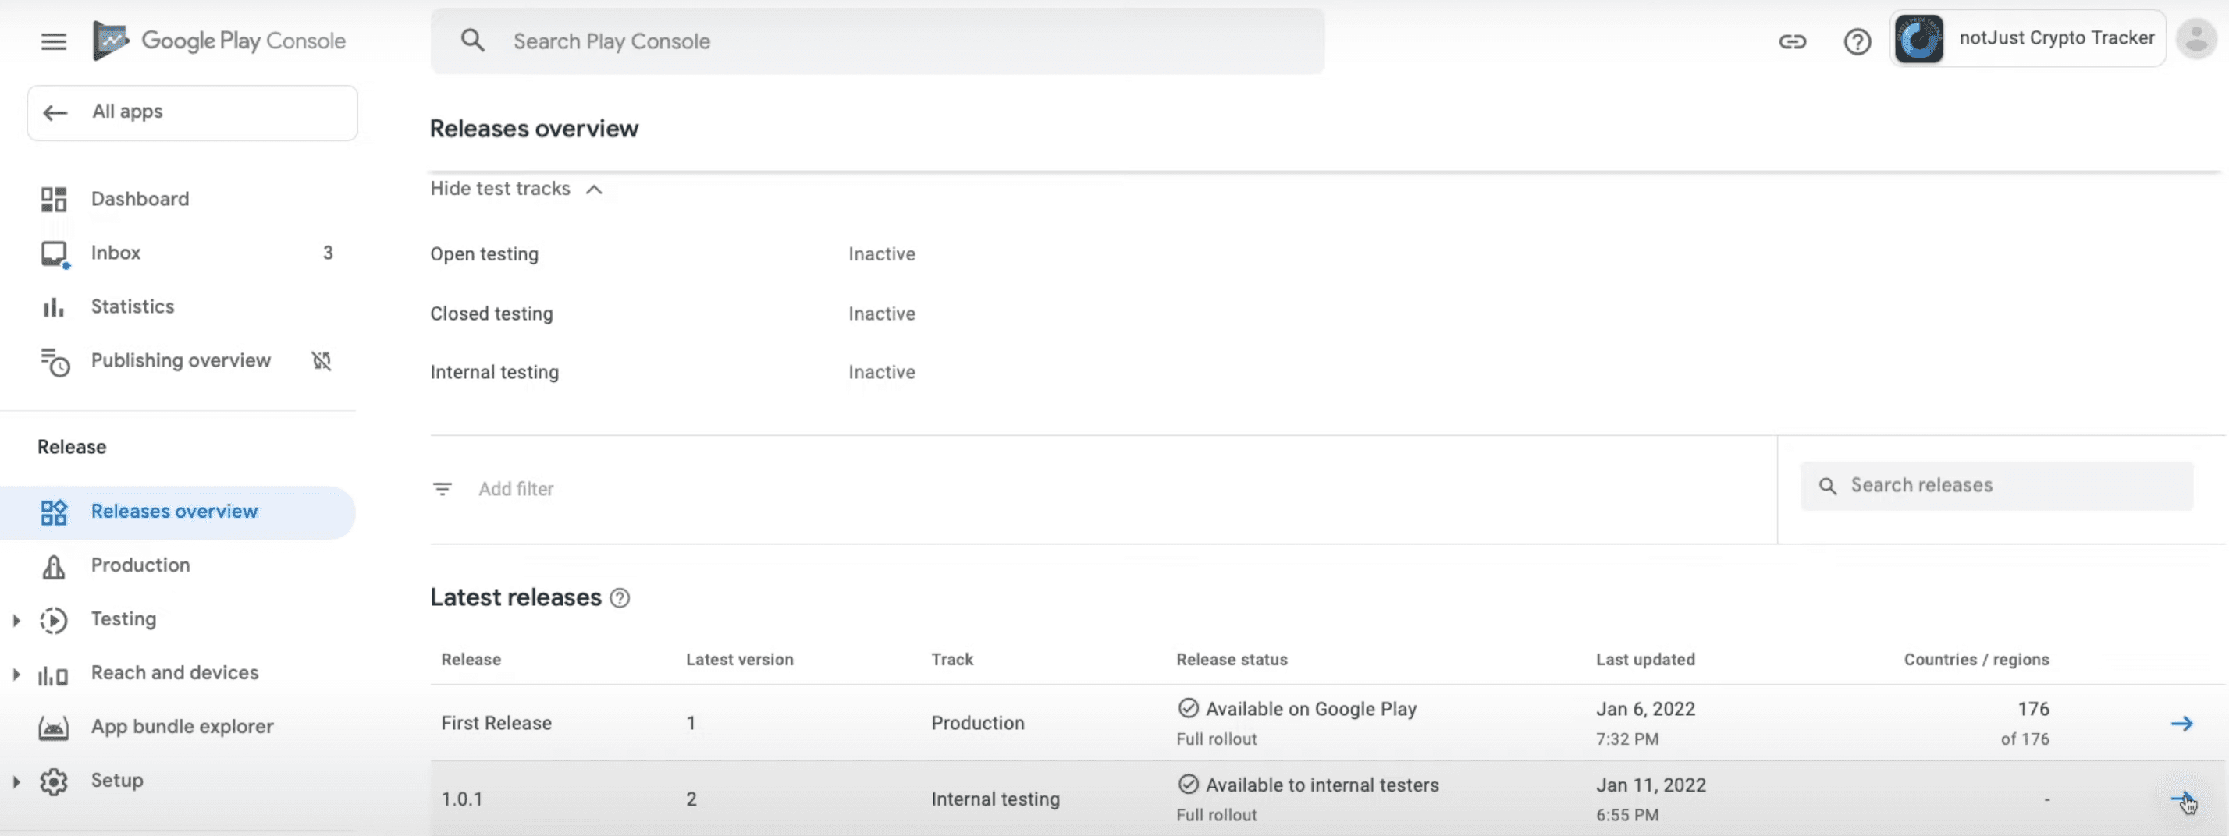Open the hamburger navigation menu
The image size is (2229, 836).
point(54,41)
